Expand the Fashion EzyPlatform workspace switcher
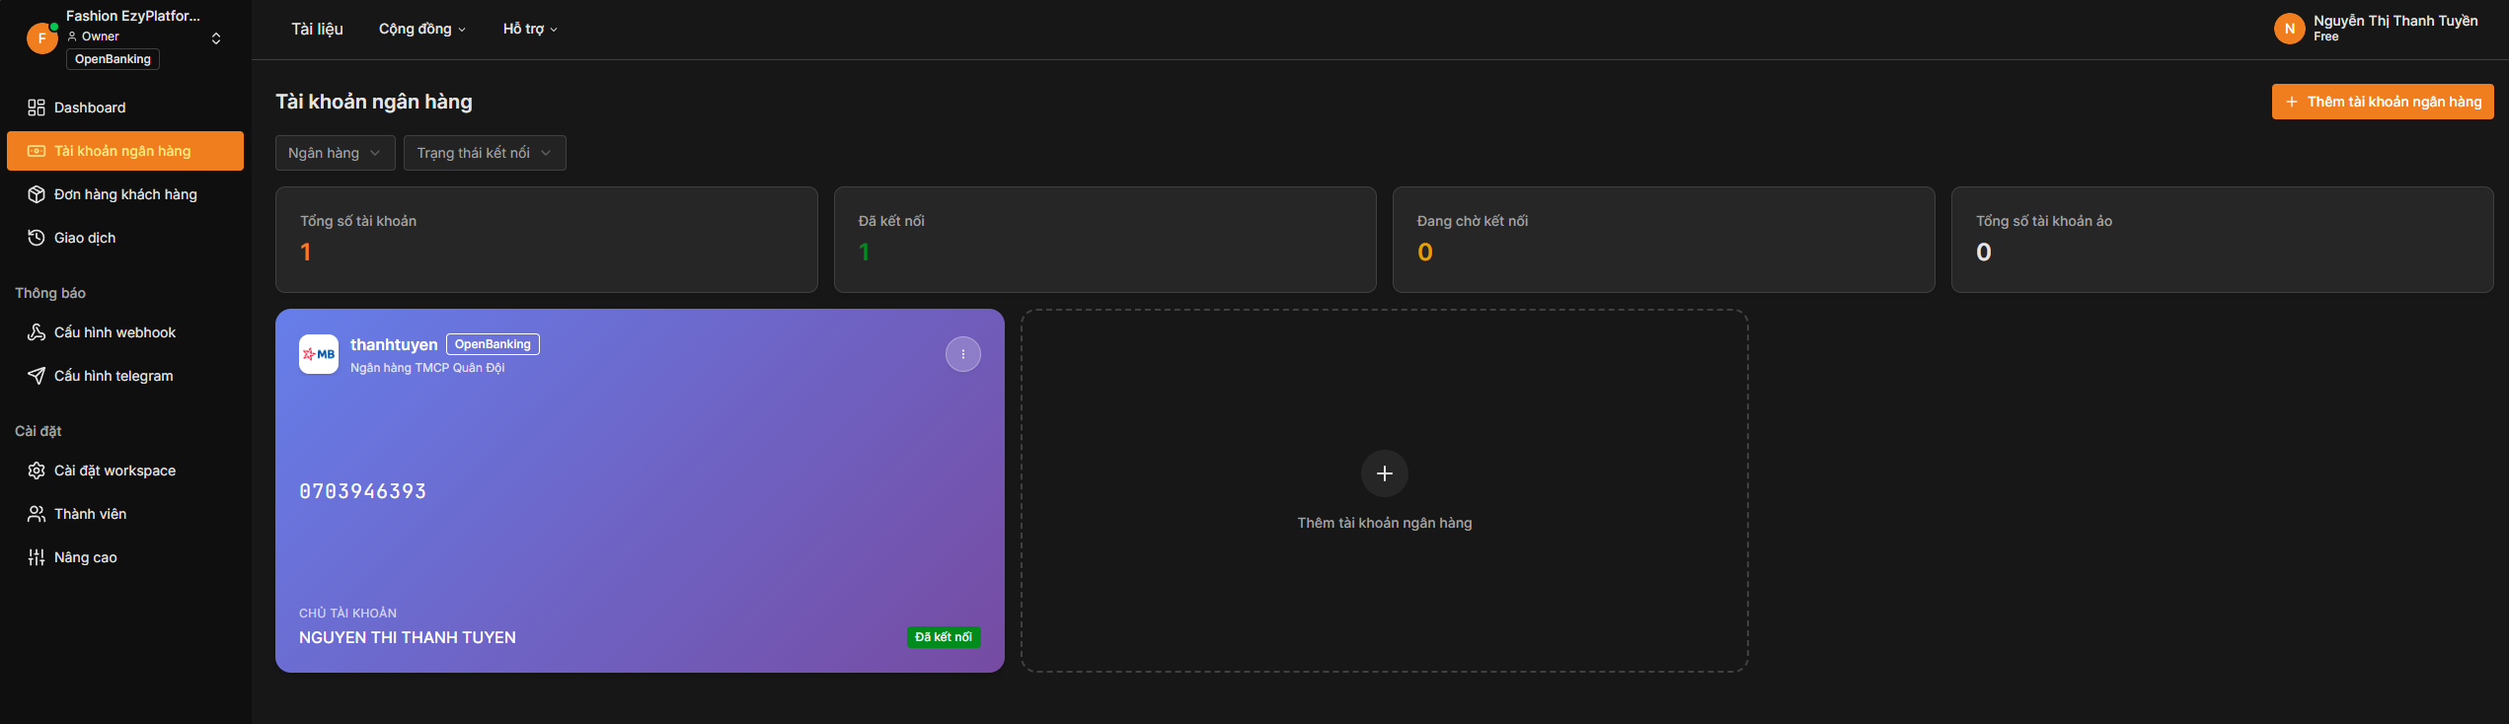This screenshot has height=724, width=2509. (216, 38)
